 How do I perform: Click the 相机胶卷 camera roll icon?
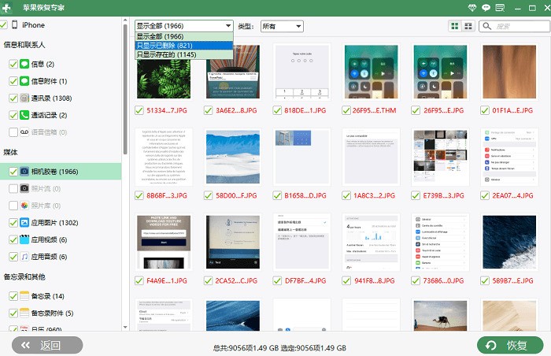(24, 172)
